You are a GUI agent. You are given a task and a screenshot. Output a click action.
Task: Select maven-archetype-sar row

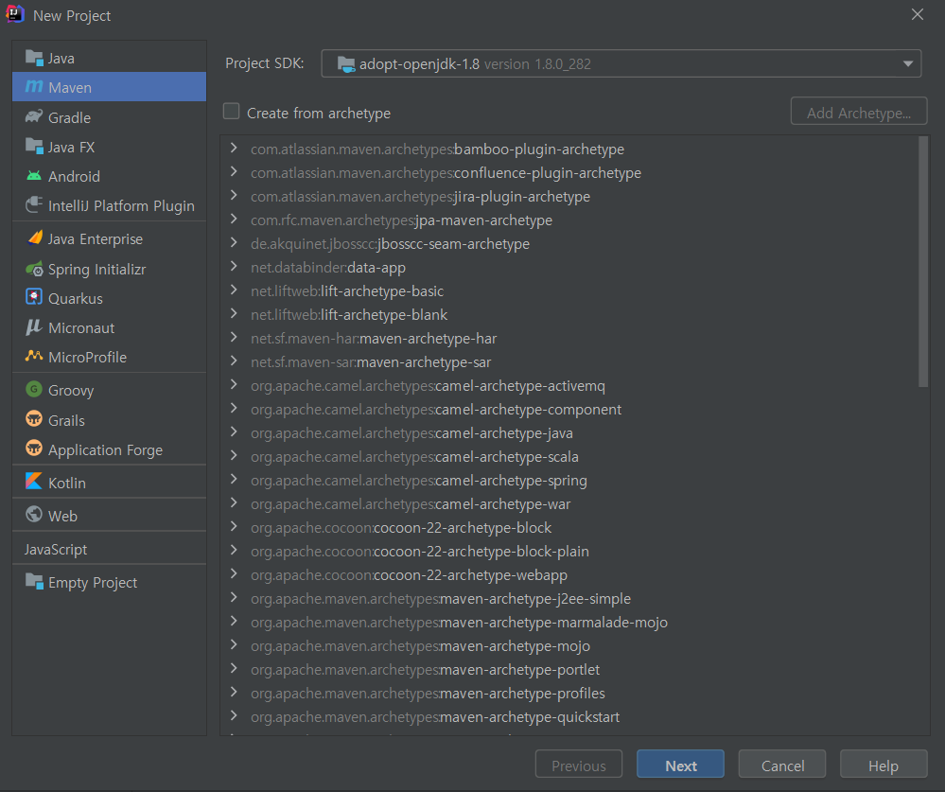(x=569, y=361)
